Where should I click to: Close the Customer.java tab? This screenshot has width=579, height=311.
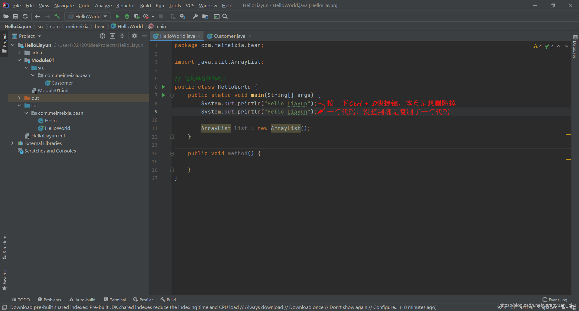click(x=250, y=36)
